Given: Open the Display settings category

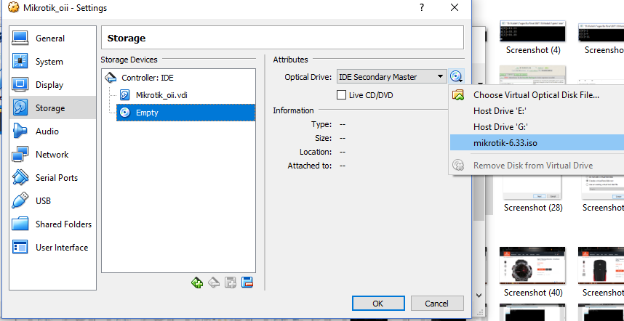Looking at the screenshot, I should (x=52, y=85).
